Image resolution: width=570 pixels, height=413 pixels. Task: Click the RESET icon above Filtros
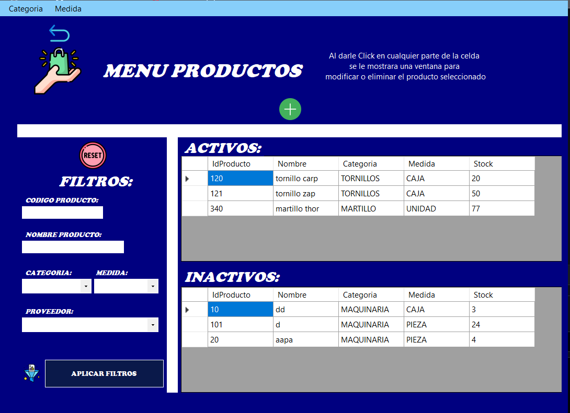pyautogui.click(x=93, y=155)
